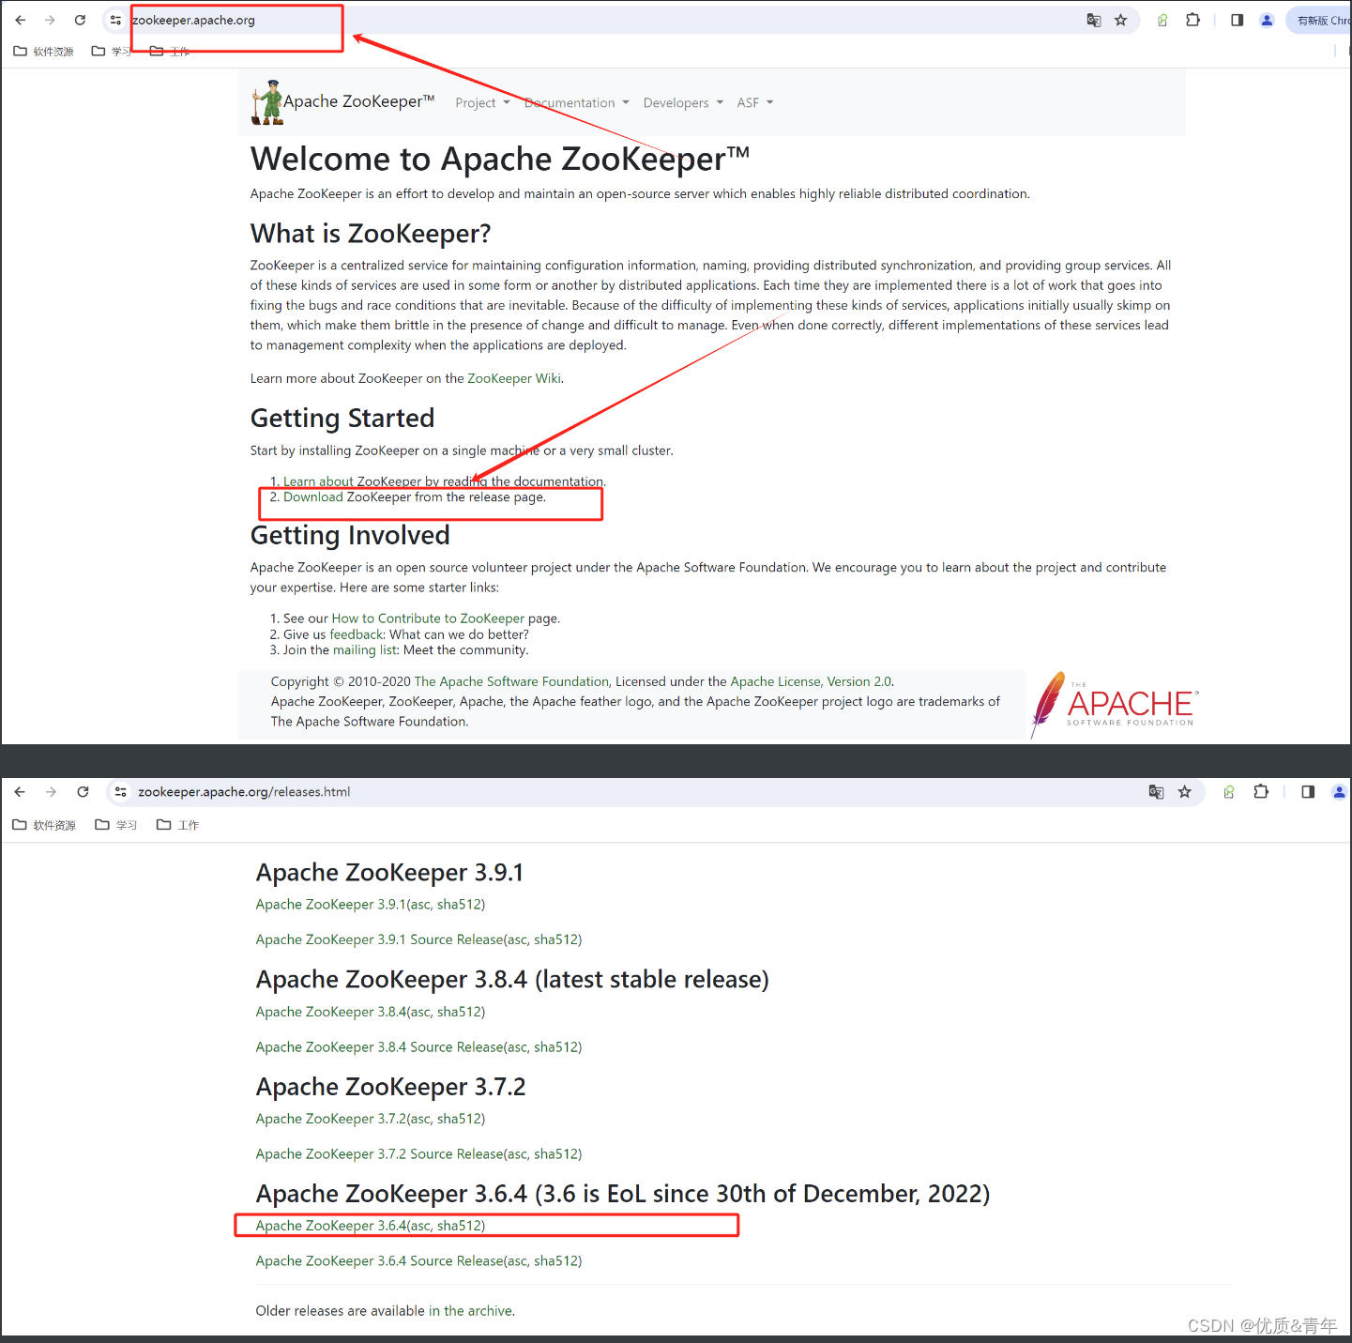Reload the releases.html page
Screen dimensions: 1352x1343
[x=83, y=792]
